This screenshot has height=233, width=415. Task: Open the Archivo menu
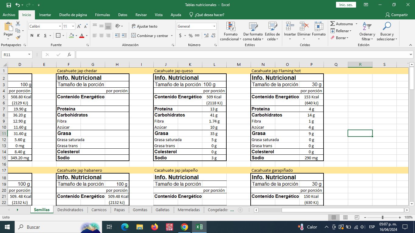click(x=9, y=15)
